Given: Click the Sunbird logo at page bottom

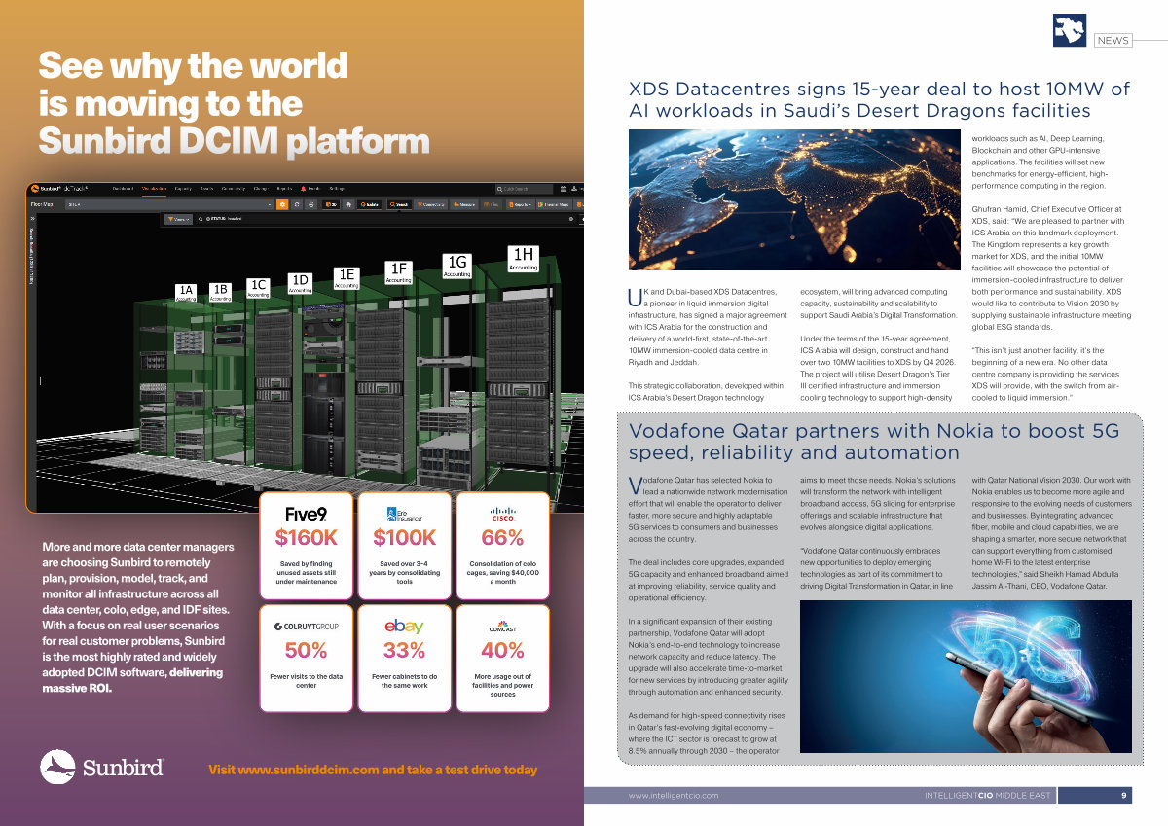Looking at the screenshot, I should click(101, 767).
